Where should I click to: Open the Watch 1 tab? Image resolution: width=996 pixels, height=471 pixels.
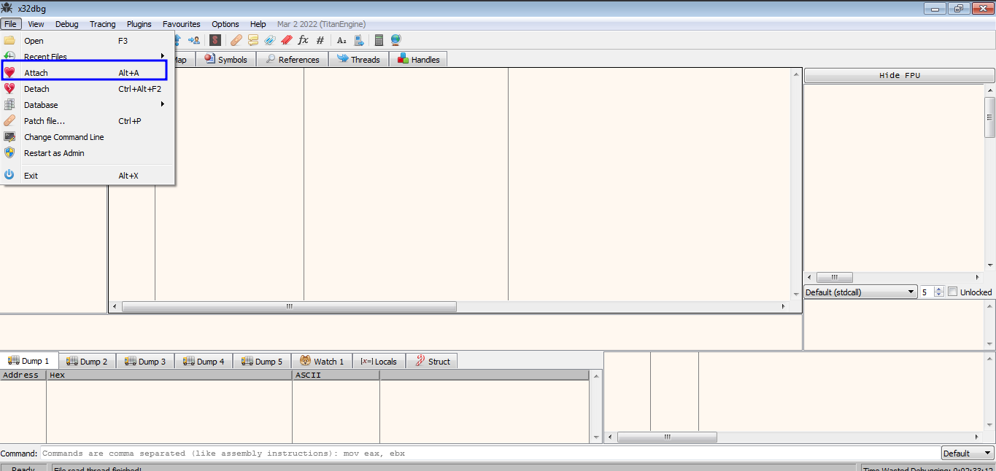coord(322,362)
